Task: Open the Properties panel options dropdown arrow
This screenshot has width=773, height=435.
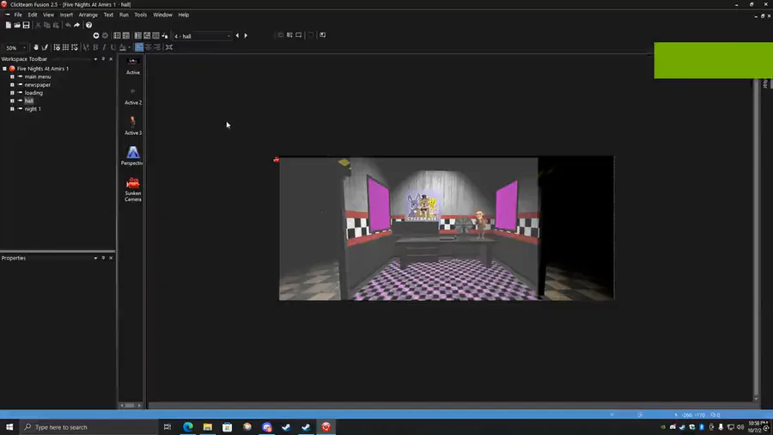Action: tap(95, 258)
